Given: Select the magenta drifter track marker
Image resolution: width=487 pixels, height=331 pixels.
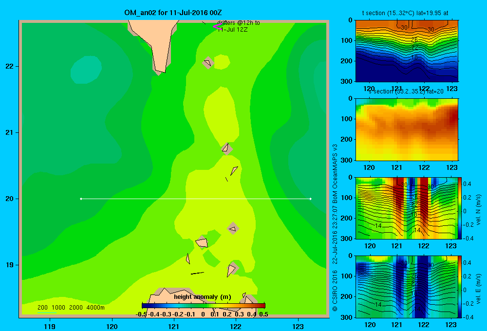Looking at the screenshot, I should click(x=217, y=27).
